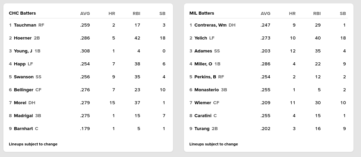This screenshot has height=157, width=361.
Task: Click Swanson in the batting order
Action: pyautogui.click(x=24, y=77)
